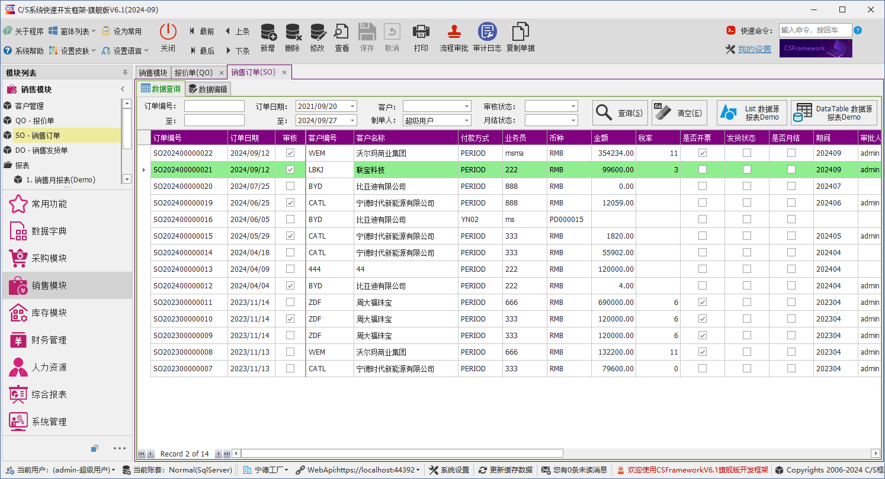
Task: Click the 查询(S) search button
Action: (620, 112)
